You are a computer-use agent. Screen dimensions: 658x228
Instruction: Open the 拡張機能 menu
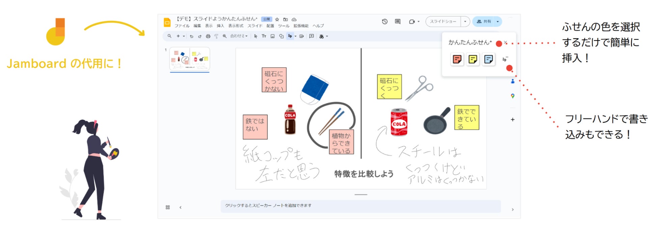[x=301, y=26]
